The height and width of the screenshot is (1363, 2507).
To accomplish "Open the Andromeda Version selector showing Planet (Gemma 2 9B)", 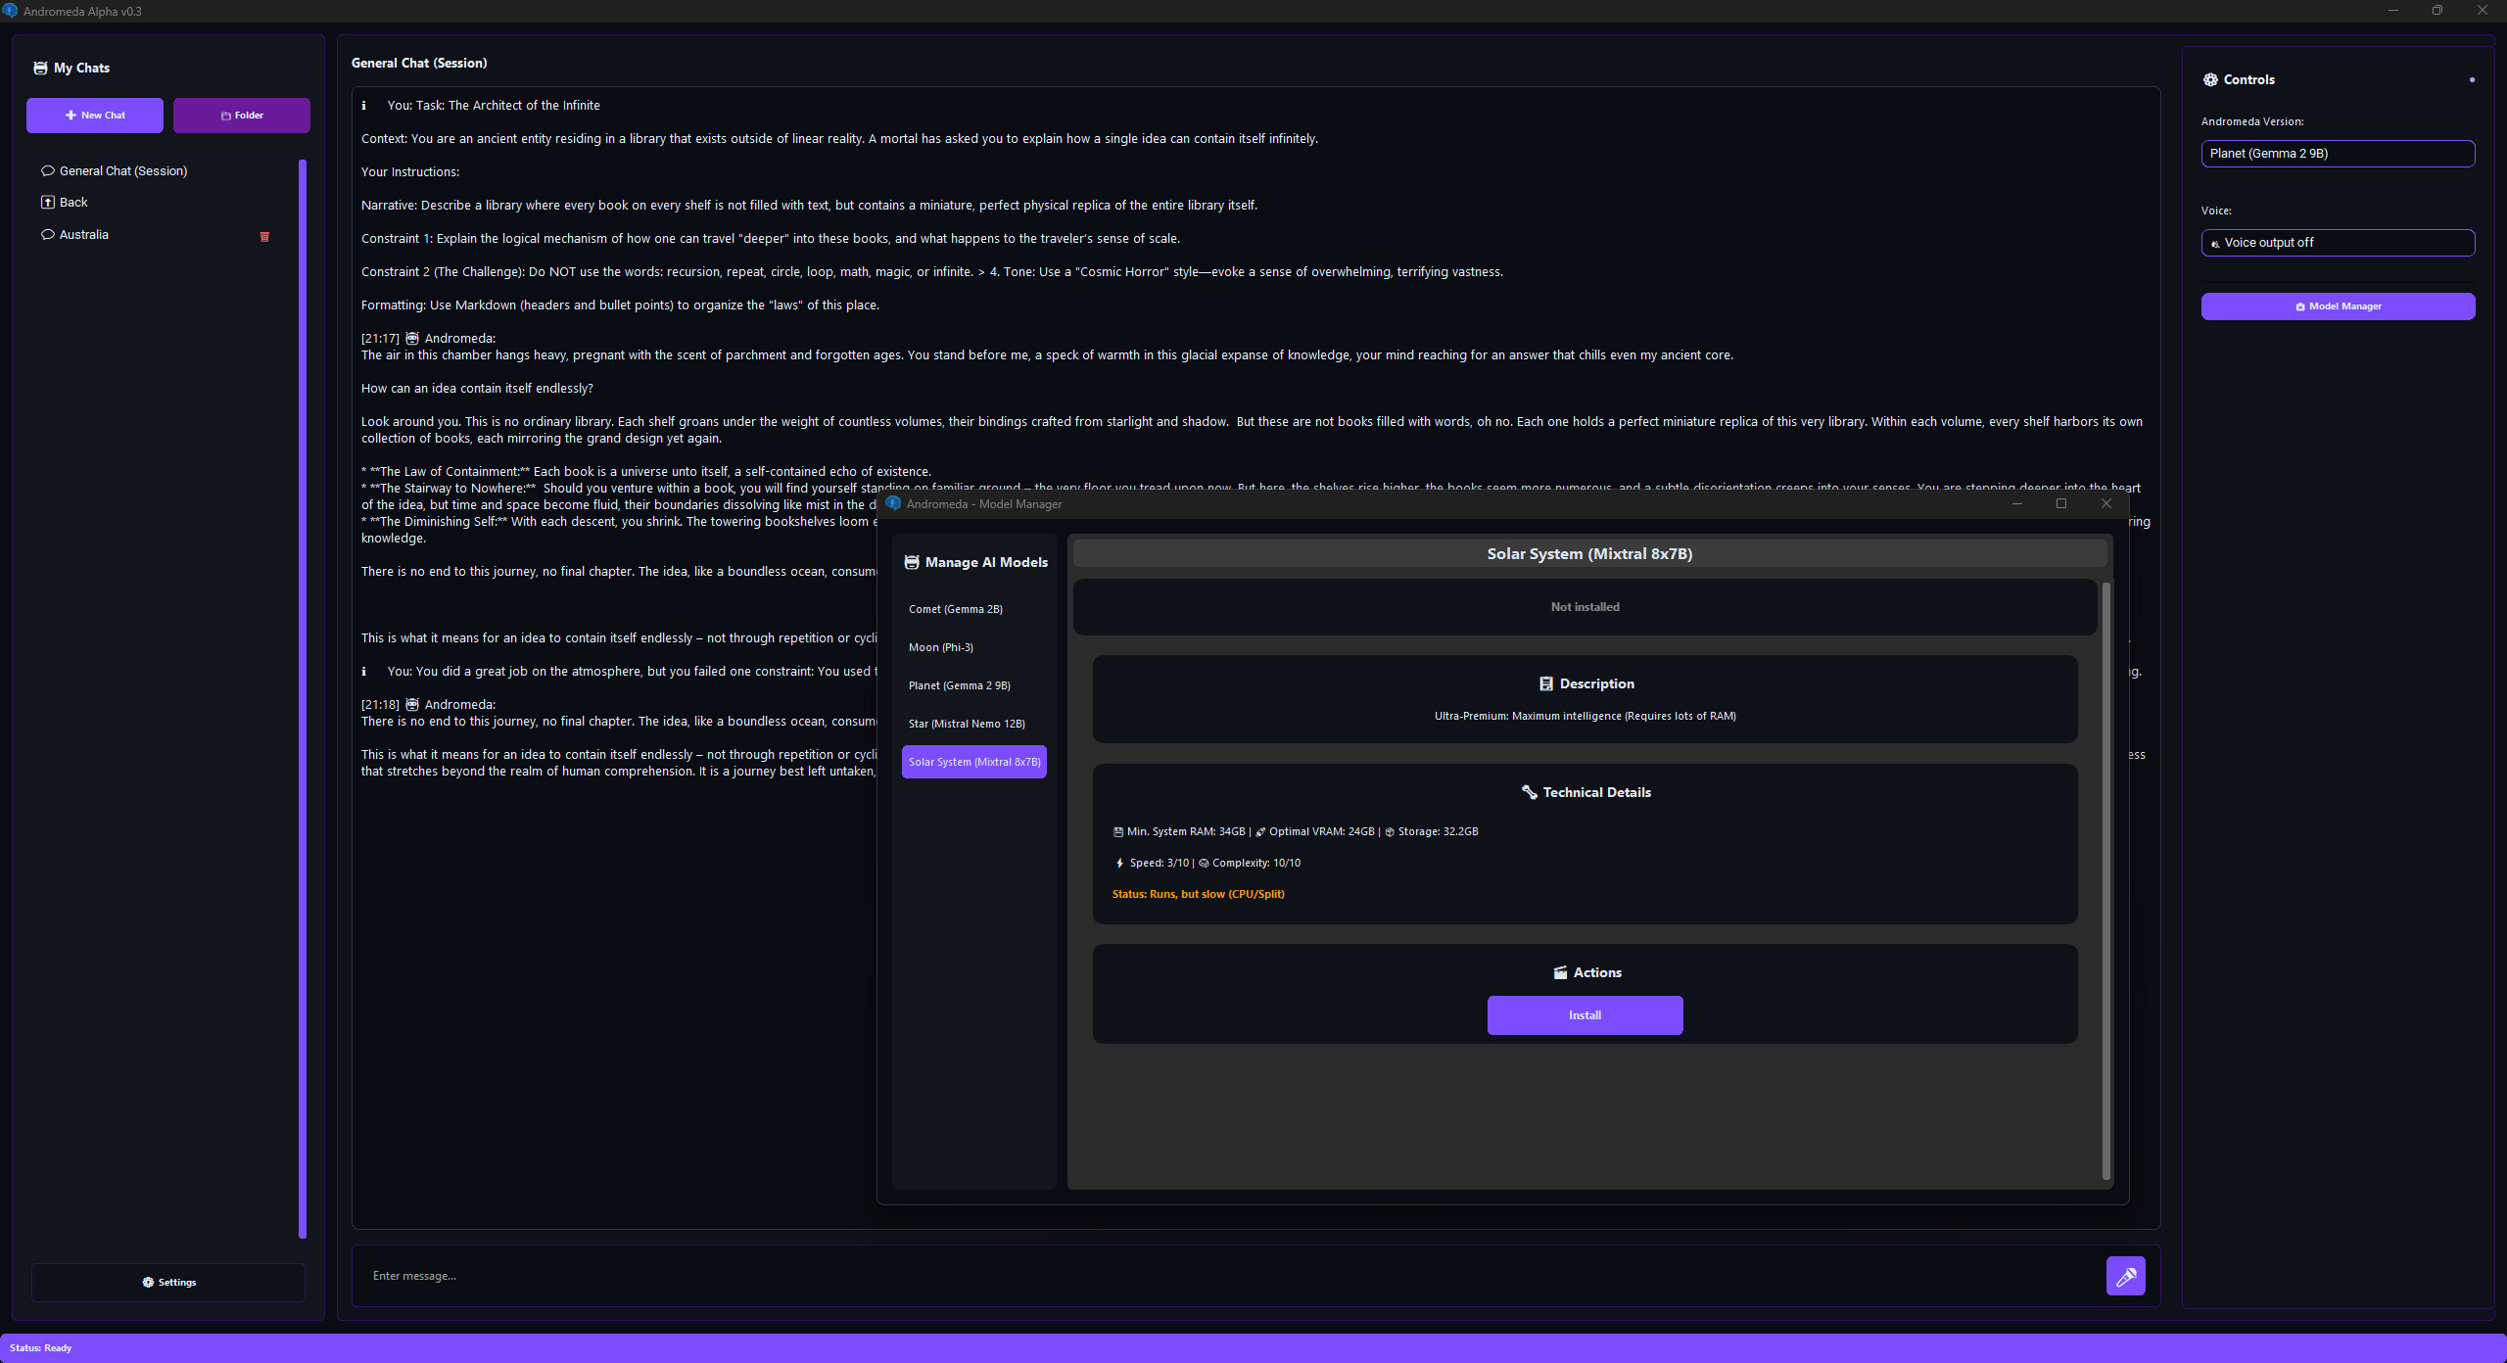I will 2338,153.
